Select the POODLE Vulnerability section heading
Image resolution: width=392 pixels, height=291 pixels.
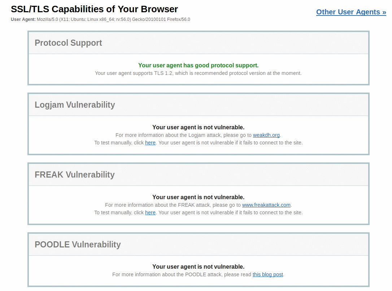coord(78,245)
